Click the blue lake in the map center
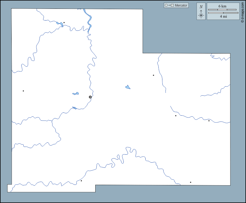246x203 pixels. [x=128, y=87]
